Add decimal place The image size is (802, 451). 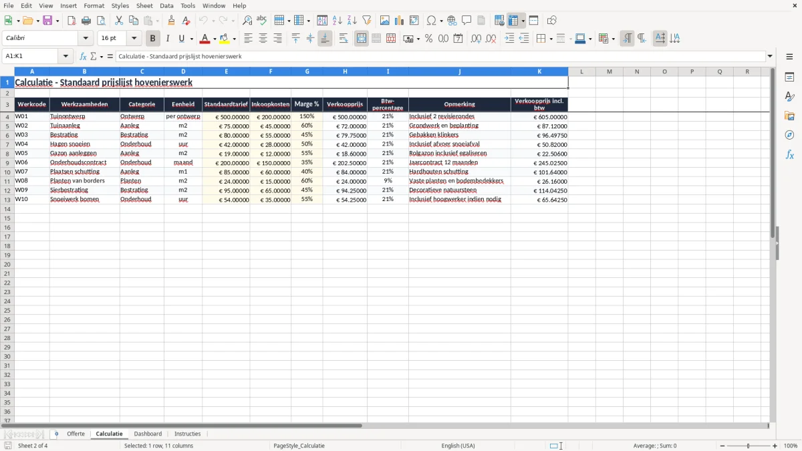[x=476, y=39]
